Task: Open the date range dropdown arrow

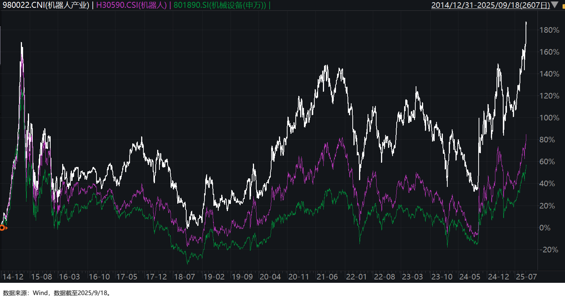Action: click(x=555, y=5)
